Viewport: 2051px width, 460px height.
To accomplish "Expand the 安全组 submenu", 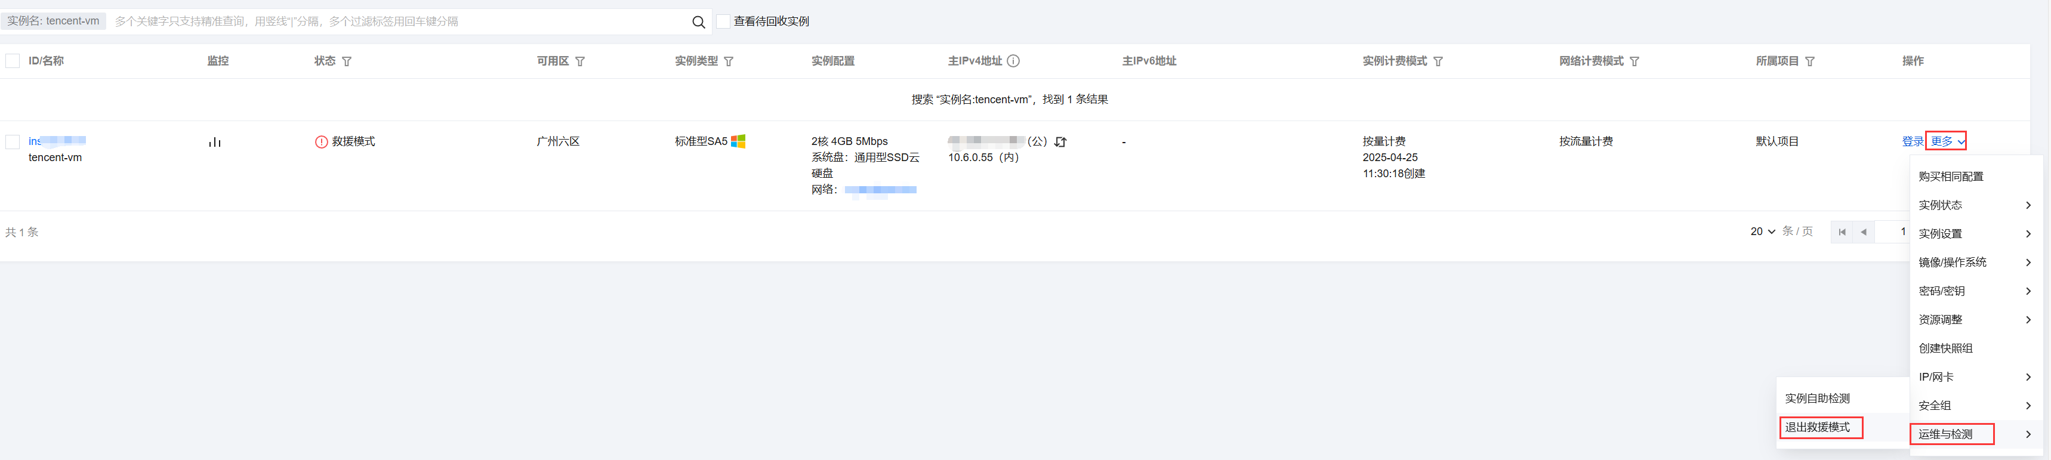I will click(x=1975, y=406).
